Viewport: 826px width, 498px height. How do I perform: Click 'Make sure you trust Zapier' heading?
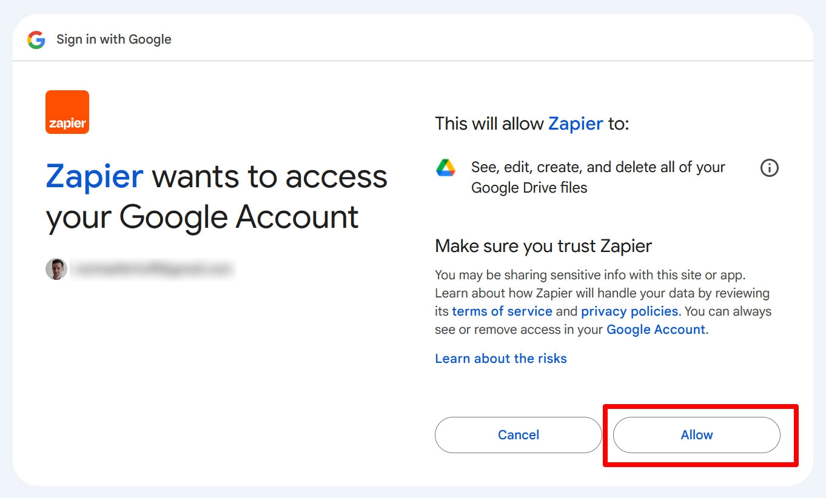pyautogui.click(x=543, y=246)
